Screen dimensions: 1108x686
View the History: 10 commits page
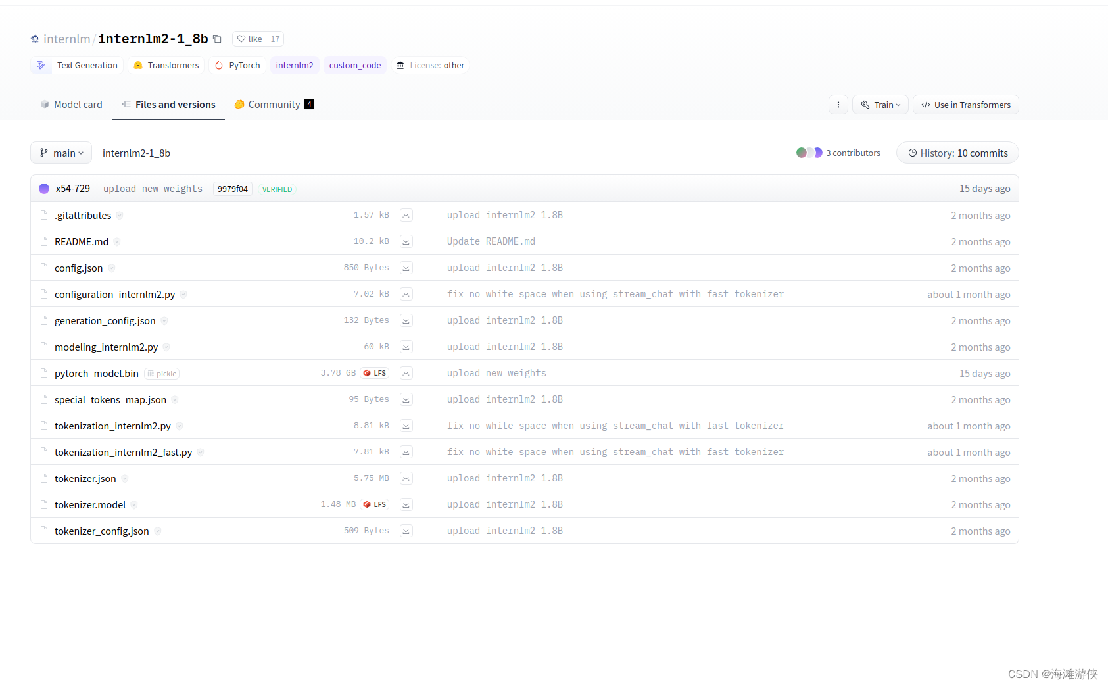(x=957, y=153)
